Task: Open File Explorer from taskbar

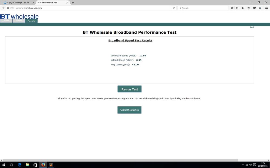Action: [x=27, y=165]
